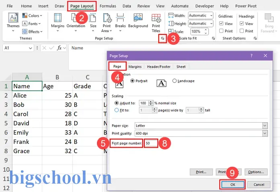Adjust the pages tall spinner
280x192 pixels.
(x=201, y=110)
